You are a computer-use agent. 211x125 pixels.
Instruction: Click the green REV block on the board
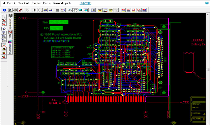(x=56, y=28)
